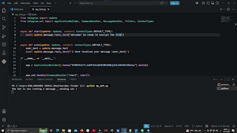Open the Source Control view
Viewport: 237px width, 133px height.
(4, 27)
